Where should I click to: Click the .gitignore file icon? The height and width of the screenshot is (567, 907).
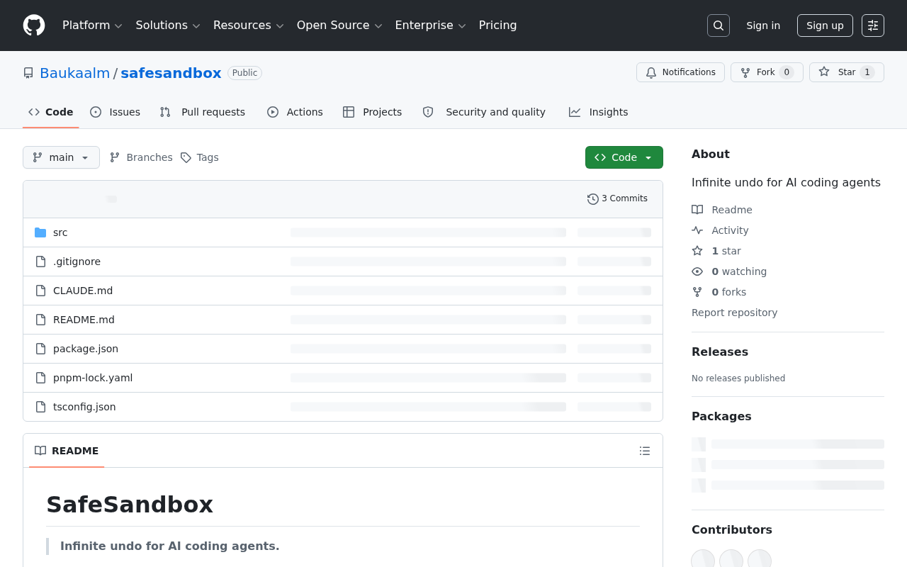[x=40, y=262]
